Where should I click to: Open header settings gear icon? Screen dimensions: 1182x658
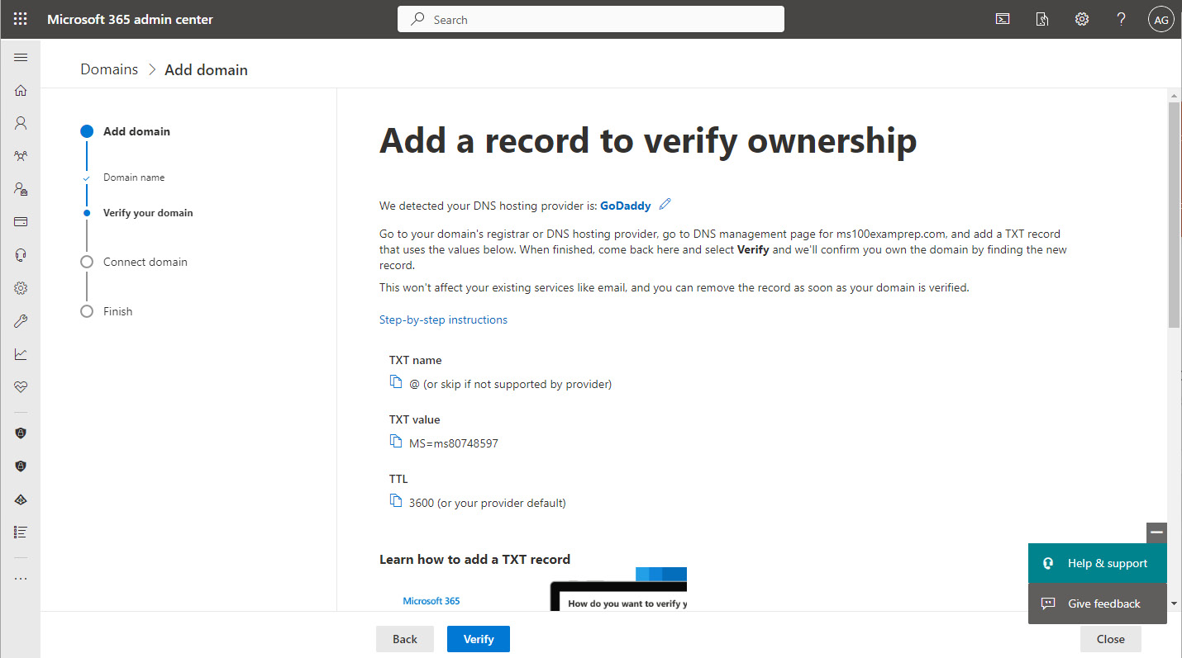point(1082,19)
